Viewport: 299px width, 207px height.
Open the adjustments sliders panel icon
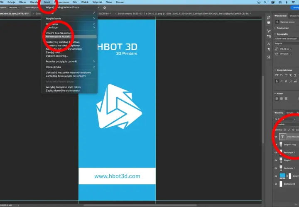pos(269,36)
